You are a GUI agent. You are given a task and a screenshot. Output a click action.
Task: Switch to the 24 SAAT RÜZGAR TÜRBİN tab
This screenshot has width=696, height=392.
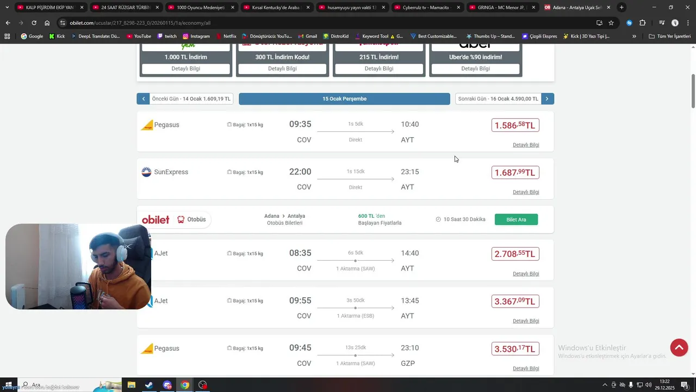click(126, 8)
